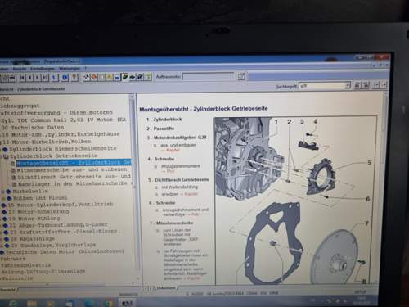
Task: Open the Suchbegriff dropdown arrow
Action: [348, 85]
